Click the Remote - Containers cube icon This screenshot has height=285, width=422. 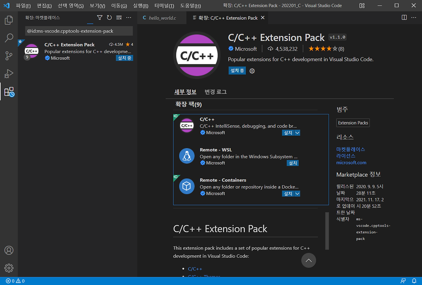point(187,186)
